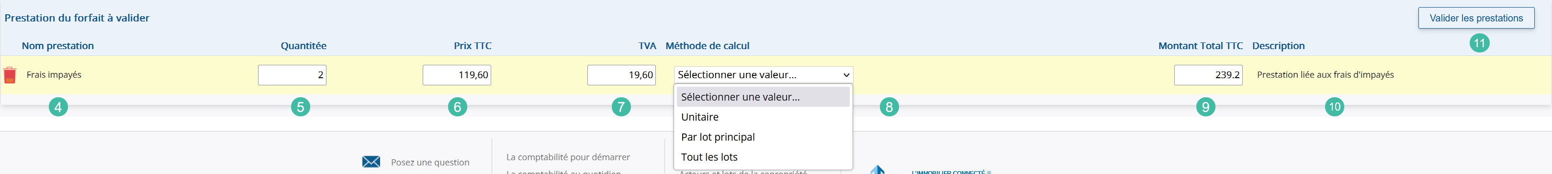
Task: Focus the Montant Total TTC field
Action: pos(1208,75)
